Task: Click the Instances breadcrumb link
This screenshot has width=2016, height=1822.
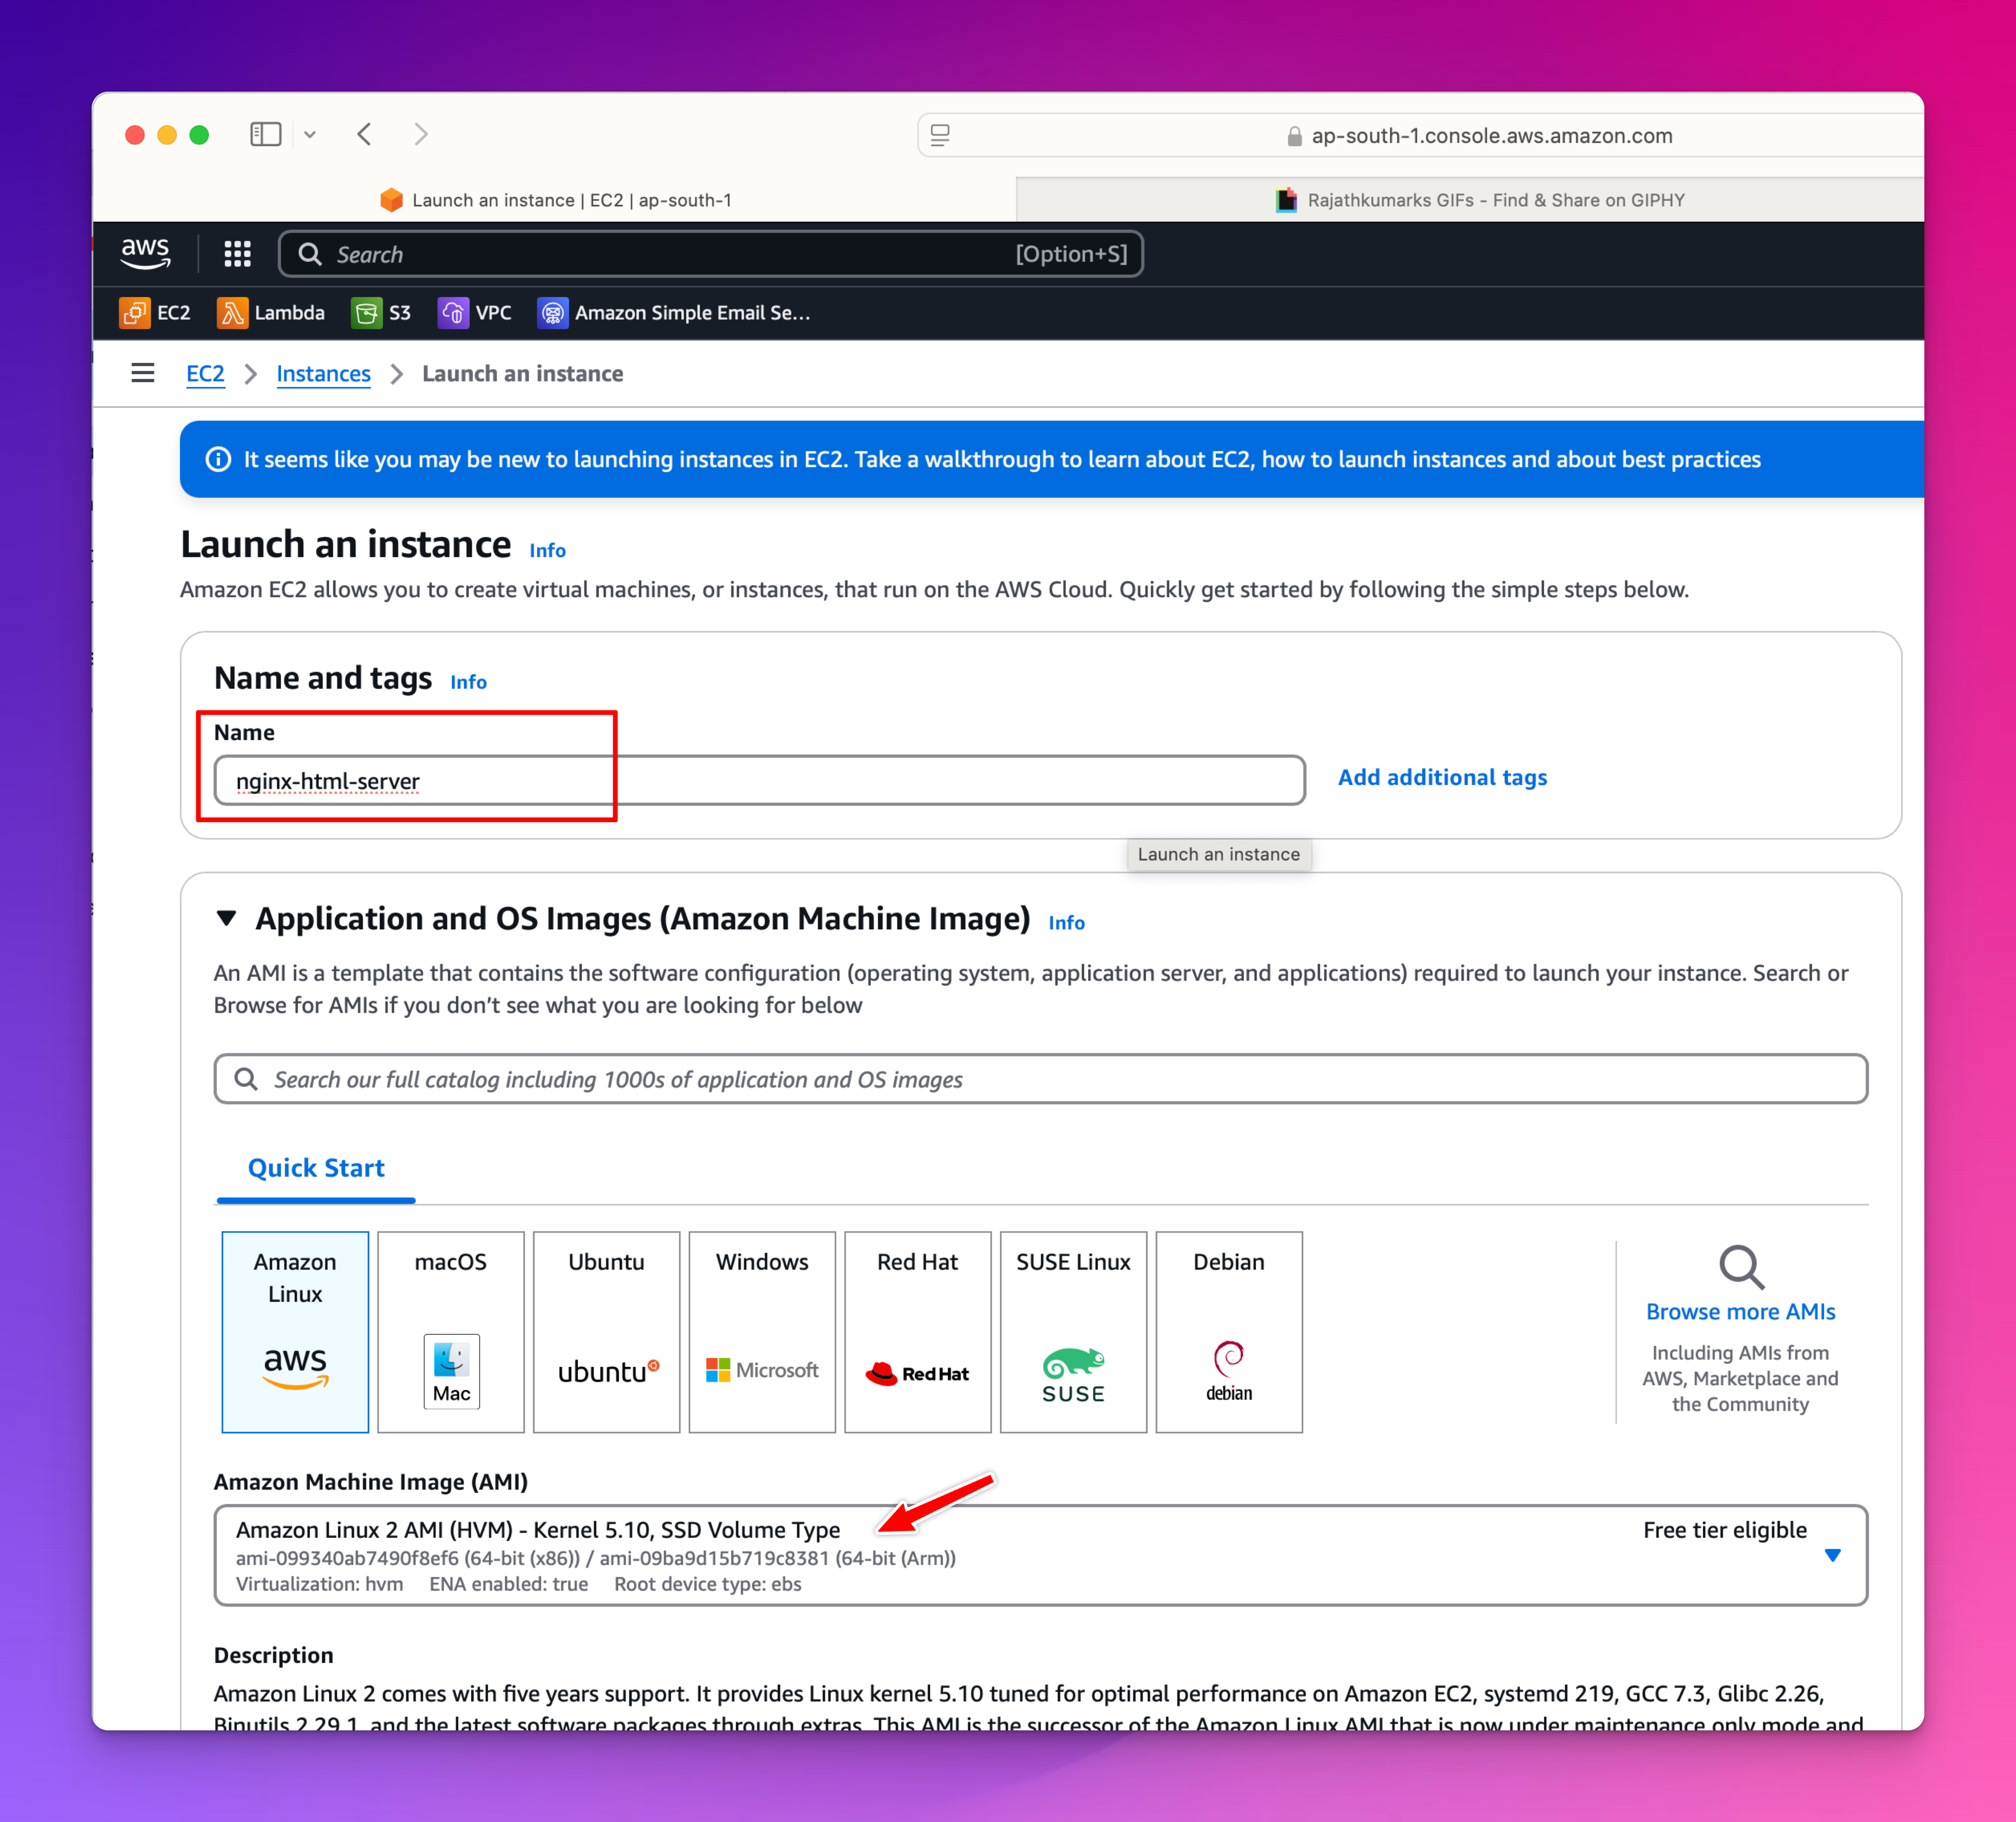Action: [323, 373]
